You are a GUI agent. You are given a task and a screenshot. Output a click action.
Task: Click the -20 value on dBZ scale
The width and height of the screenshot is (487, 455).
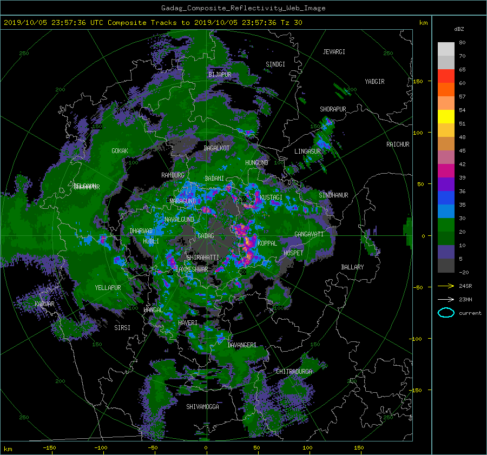(464, 272)
